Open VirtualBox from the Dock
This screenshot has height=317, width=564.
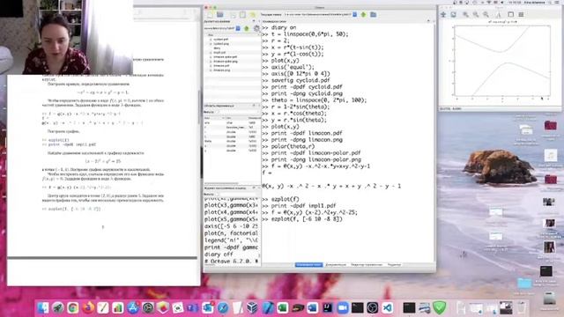click(253, 307)
